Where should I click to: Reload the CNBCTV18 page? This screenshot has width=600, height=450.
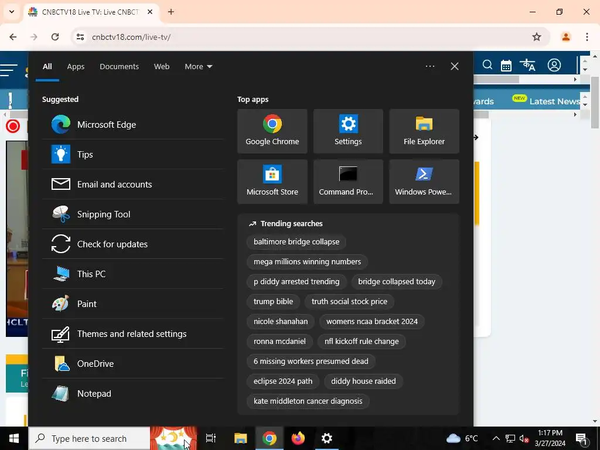(x=55, y=37)
